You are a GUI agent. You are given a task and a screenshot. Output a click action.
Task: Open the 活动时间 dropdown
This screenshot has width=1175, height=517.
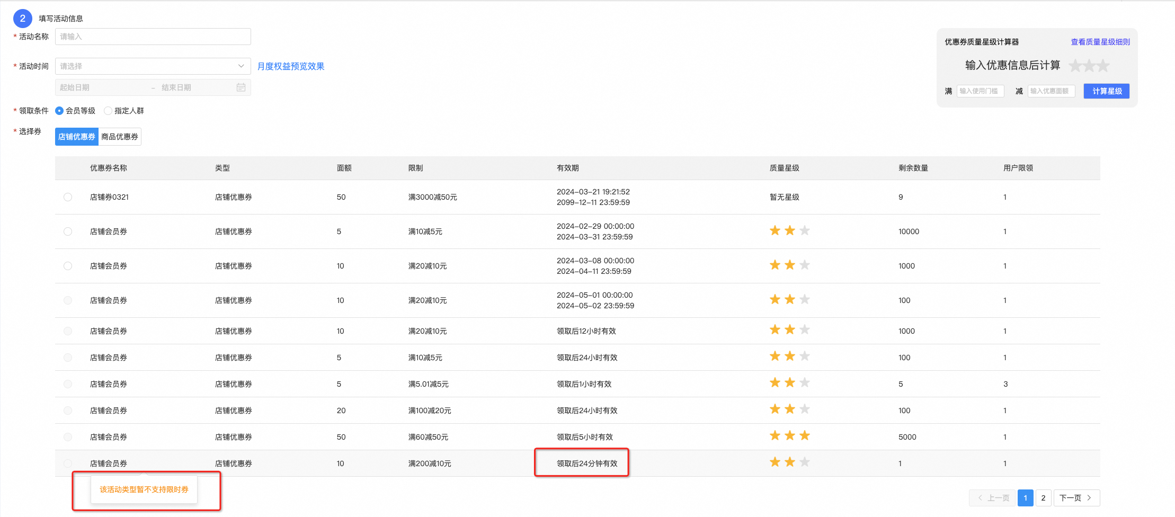tap(153, 66)
